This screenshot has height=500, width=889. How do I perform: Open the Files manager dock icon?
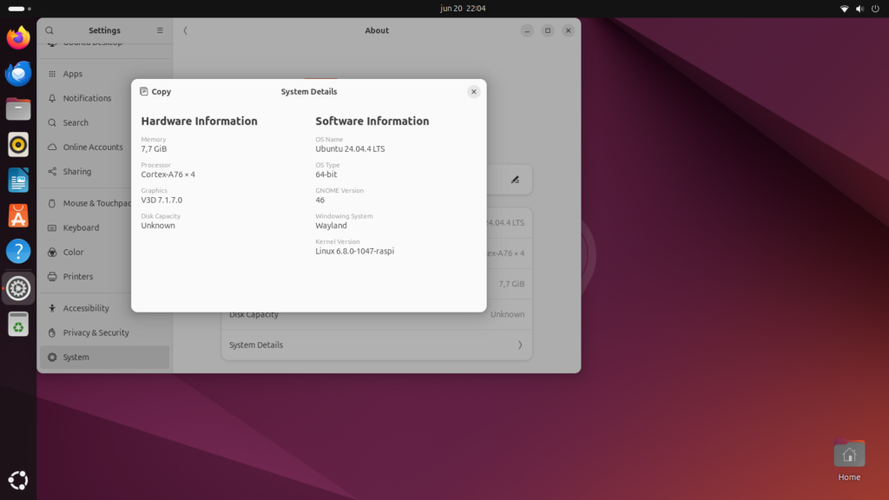[x=18, y=109]
